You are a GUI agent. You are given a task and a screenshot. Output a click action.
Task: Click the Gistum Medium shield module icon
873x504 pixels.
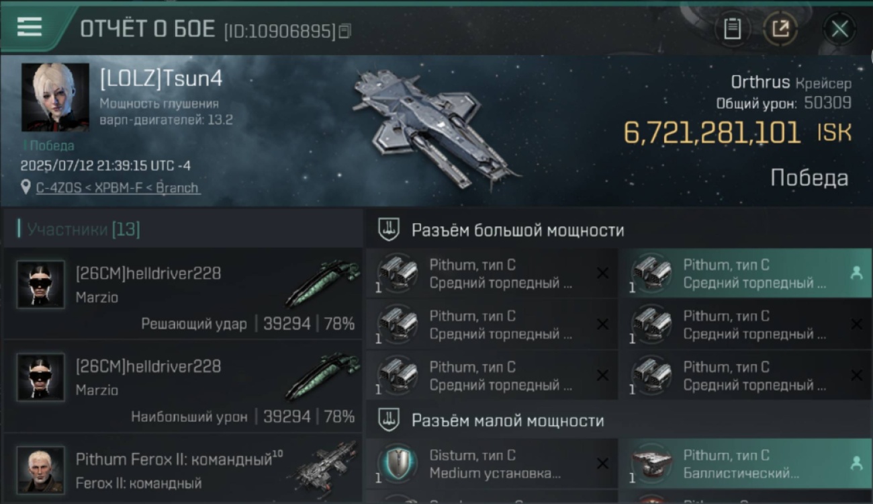(x=398, y=464)
